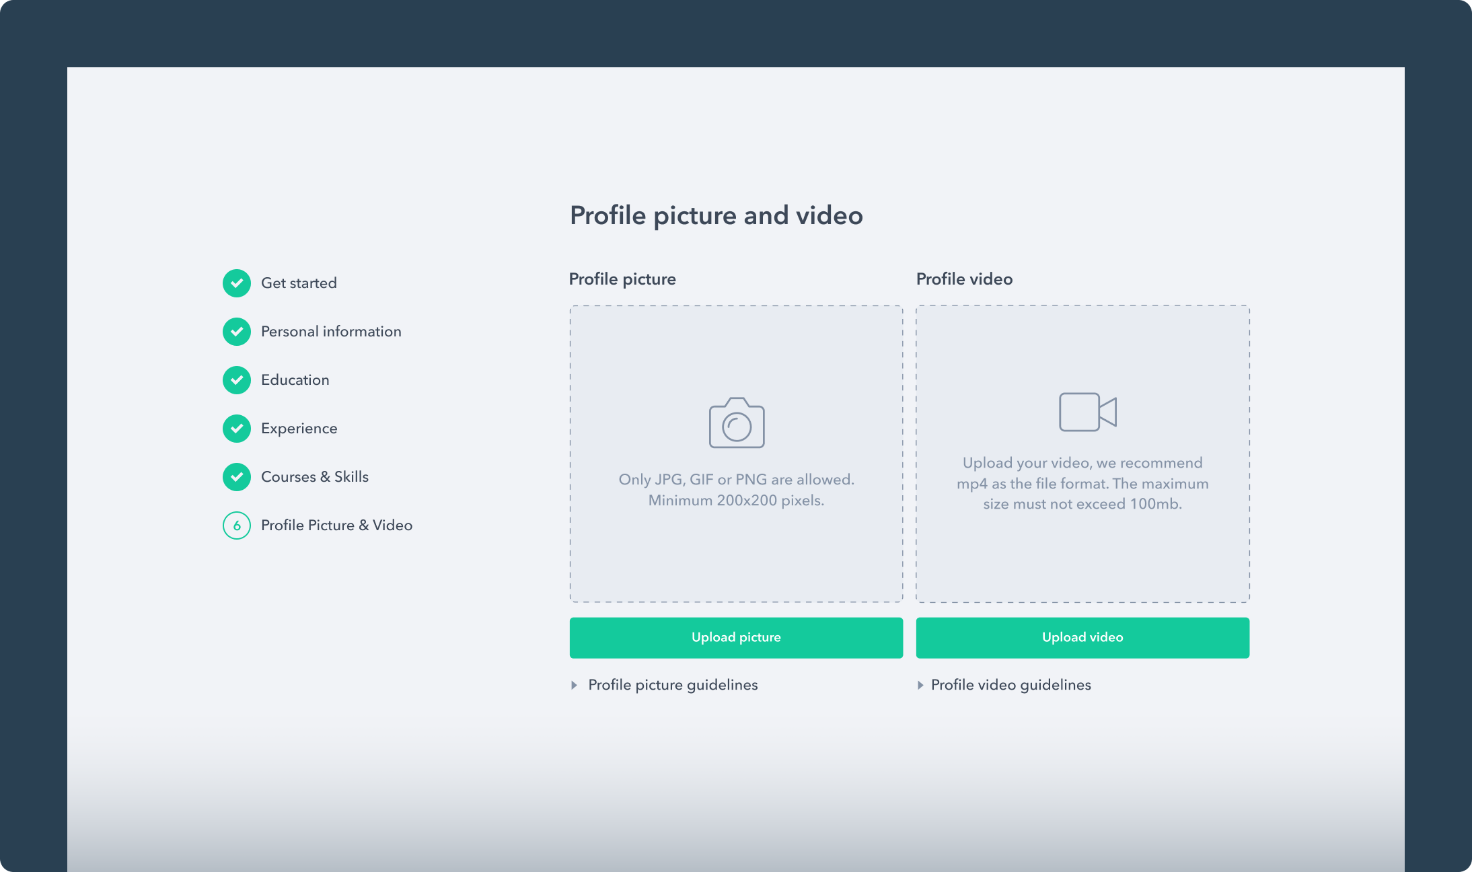The height and width of the screenshot is (872, 1472).
Task: Expand the Profile picture guidelines section
Action: (x=672, y=685)
